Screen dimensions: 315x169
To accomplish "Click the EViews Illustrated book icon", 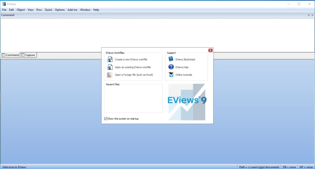I will tap(171, 59).
